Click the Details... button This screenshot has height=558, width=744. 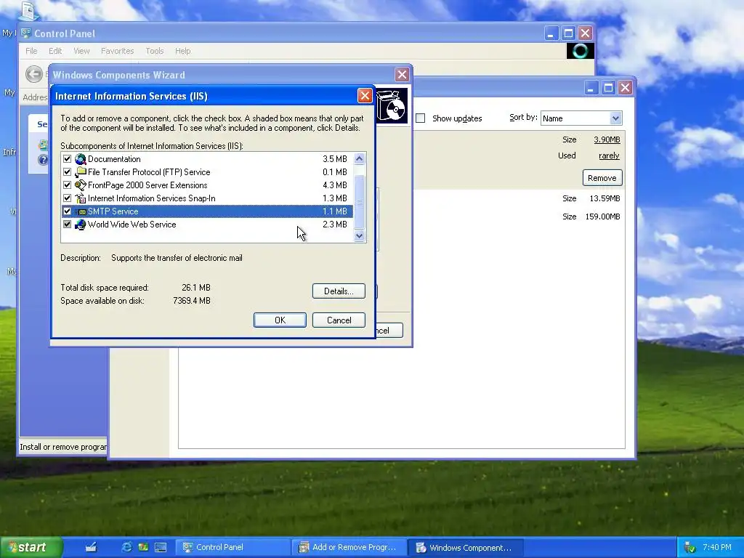339,291
